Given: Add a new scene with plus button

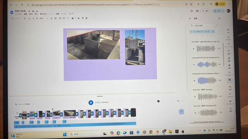Looking at the screenshot, I should tap(181, 112).
